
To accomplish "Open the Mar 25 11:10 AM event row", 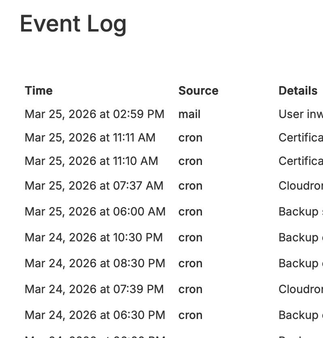I will 91,161.
